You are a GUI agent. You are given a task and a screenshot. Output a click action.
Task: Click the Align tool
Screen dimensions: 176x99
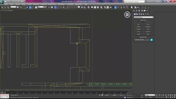coord(85,7)
